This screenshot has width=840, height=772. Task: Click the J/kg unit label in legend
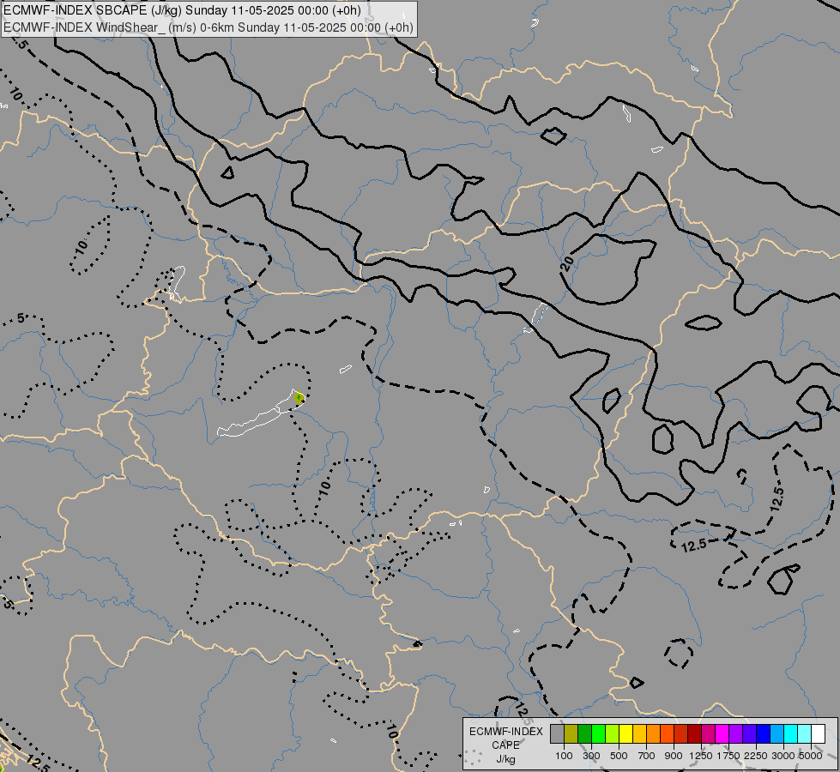pyautogui.click(x=505, y=759)
